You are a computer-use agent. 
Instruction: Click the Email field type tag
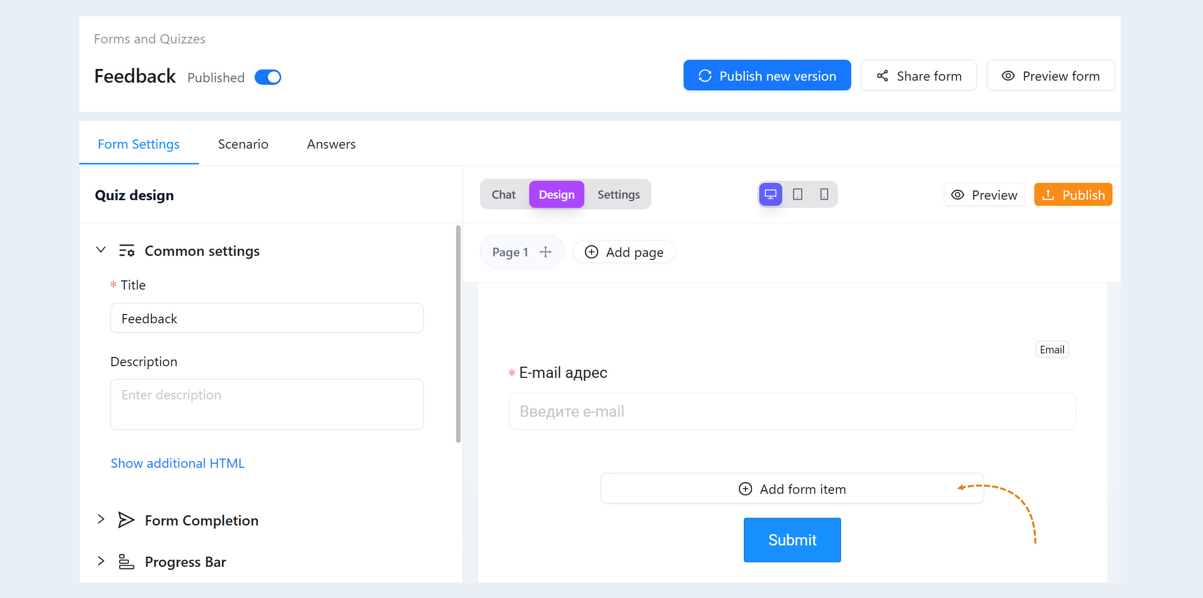click(1052, 350)
